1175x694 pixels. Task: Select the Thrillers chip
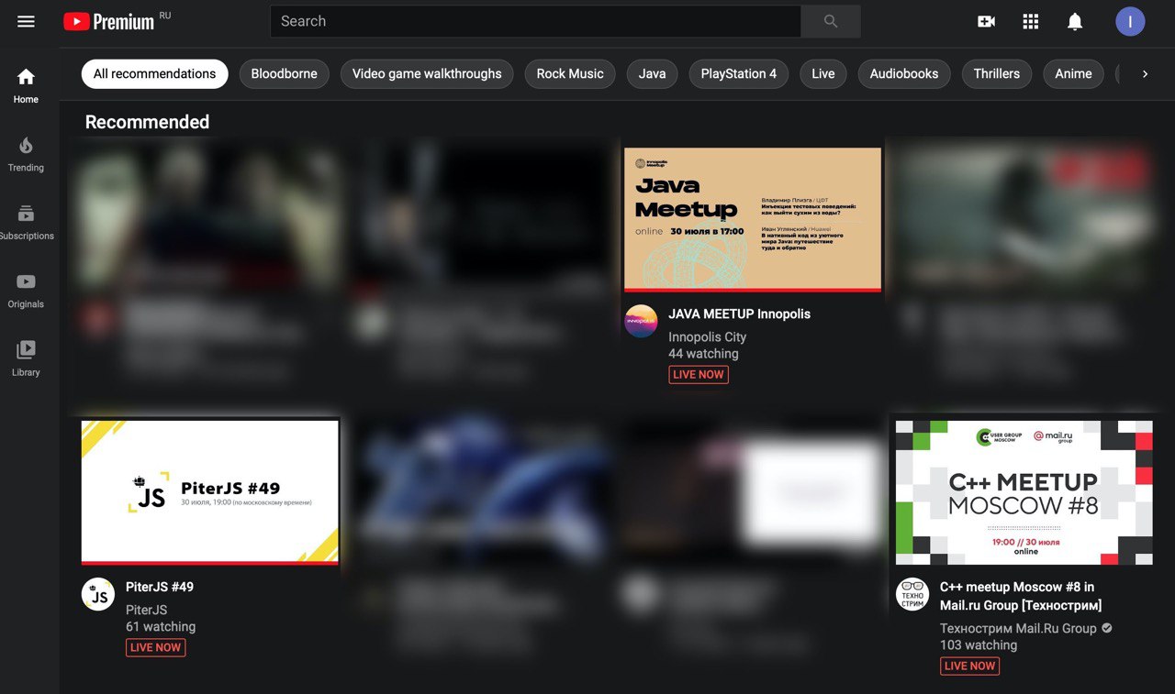[x=997, y=73]
